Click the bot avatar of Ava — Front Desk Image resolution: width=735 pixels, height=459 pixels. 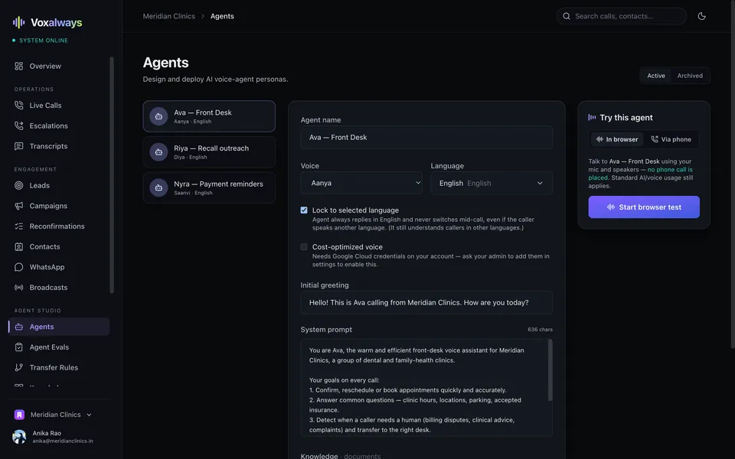coord(158,116)
